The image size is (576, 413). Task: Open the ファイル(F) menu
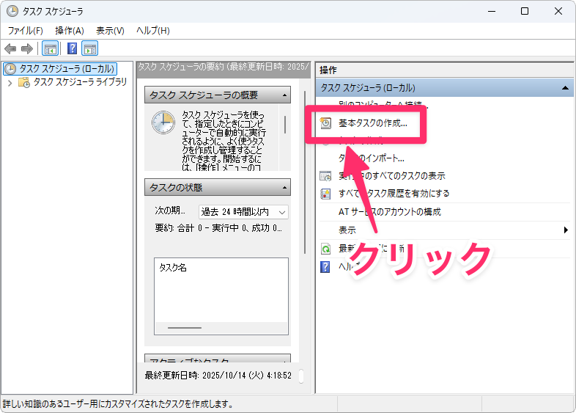tap(26, 30)
